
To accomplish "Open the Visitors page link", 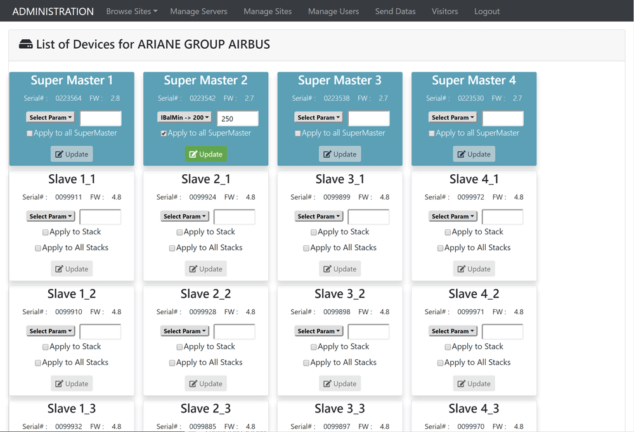I will click(x=444, y=11).
